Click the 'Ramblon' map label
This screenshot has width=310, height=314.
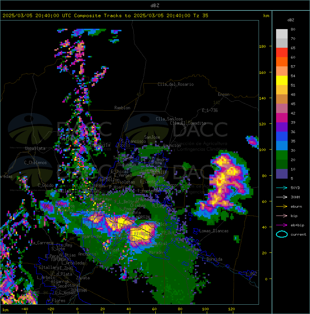(122, 108)
